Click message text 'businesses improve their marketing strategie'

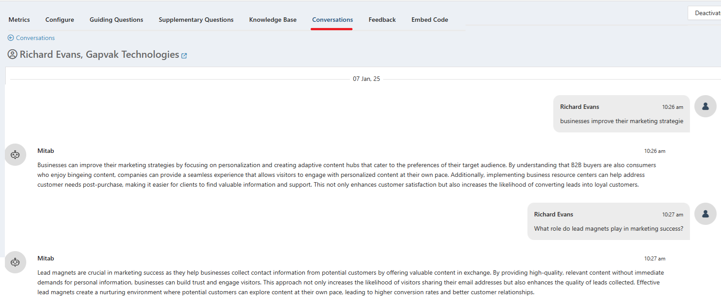[621, 121]
